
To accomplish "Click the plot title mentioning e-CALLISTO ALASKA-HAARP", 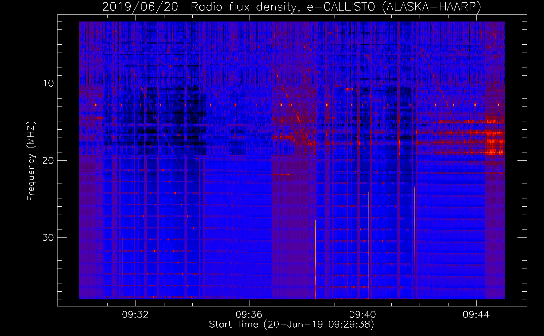I will (292, 7).
